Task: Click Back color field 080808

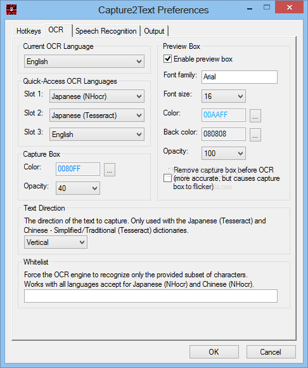Action: pyautogui.click(x=224, y=134)
